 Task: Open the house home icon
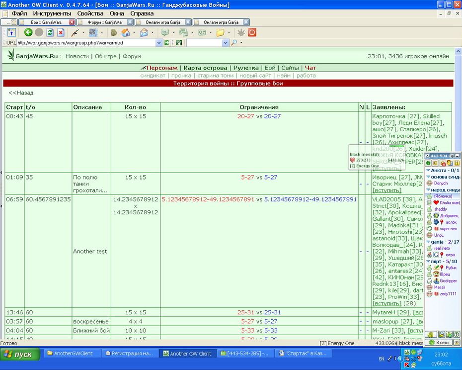(126, 32)
